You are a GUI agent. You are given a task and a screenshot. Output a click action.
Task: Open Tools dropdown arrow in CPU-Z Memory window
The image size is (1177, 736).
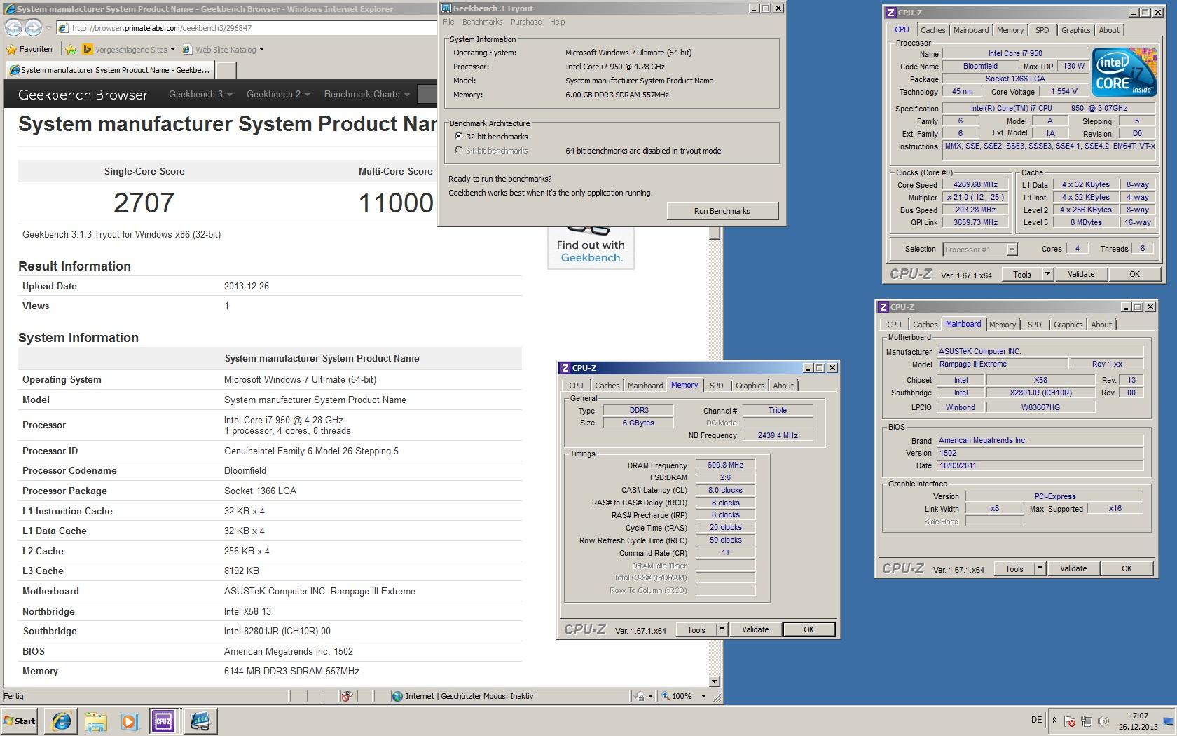pos(722,629)
